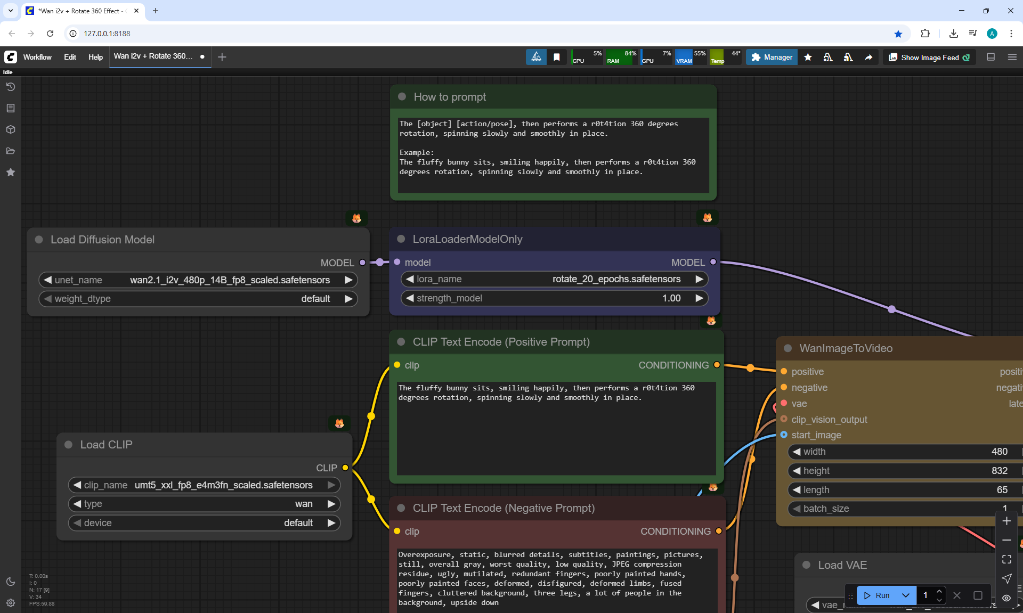Screen dimensions: 1023x613
Task: Toggle link visibility eye icon
Action: pyautogui.click(x=1006, y=598)
